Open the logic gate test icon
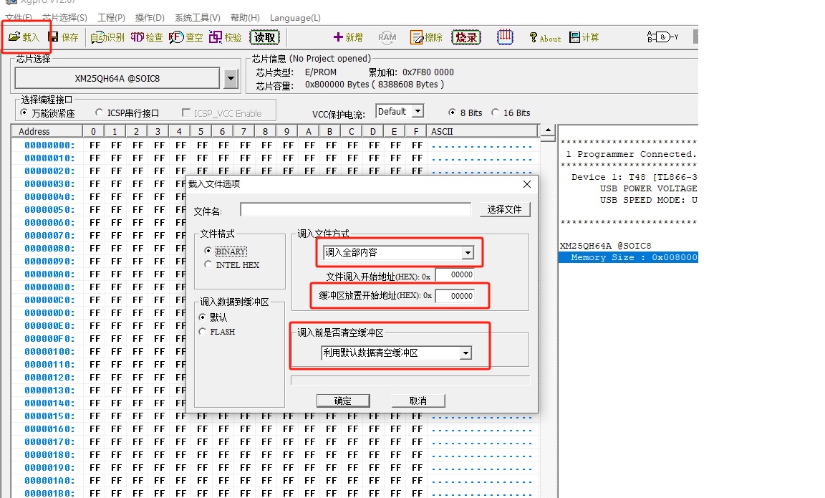 click(x=662, y=37)
